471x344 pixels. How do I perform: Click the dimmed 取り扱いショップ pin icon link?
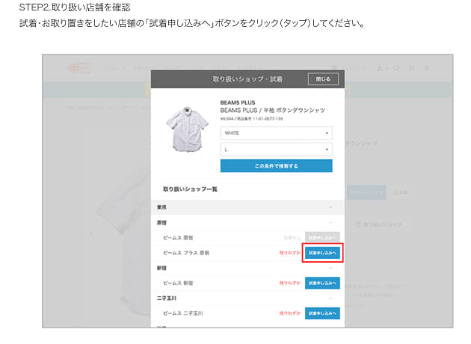(x=378, y=225)
